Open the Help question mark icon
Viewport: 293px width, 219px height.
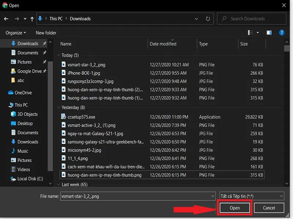coord(282,32)
